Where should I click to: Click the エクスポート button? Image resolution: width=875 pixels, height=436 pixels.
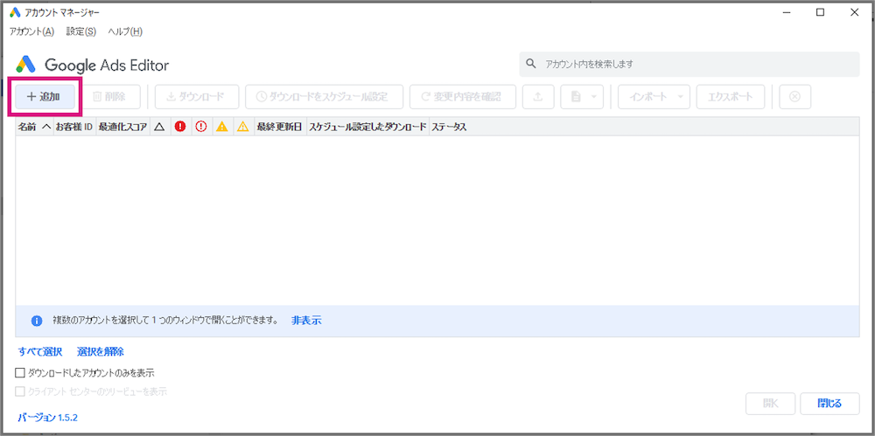(731, 96)
